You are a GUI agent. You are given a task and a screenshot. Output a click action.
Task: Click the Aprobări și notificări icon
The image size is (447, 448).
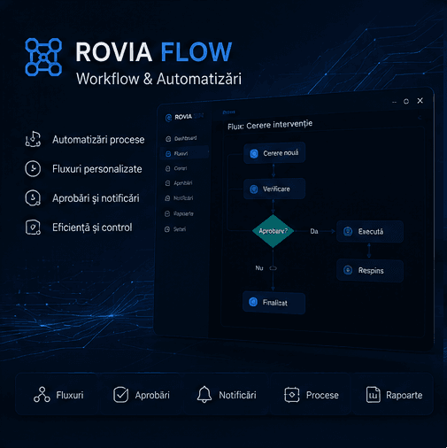(x=33, y=197)
